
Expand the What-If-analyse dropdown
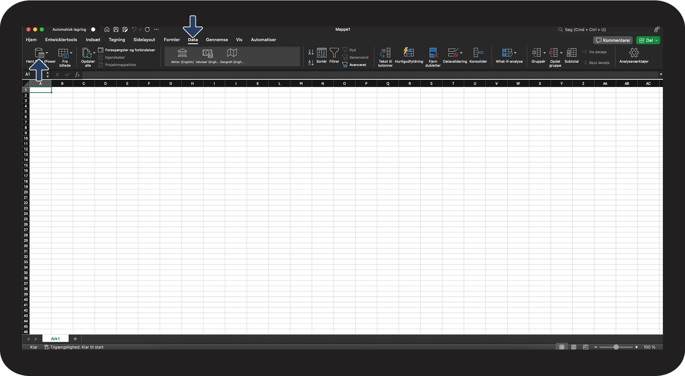(515, 53)
